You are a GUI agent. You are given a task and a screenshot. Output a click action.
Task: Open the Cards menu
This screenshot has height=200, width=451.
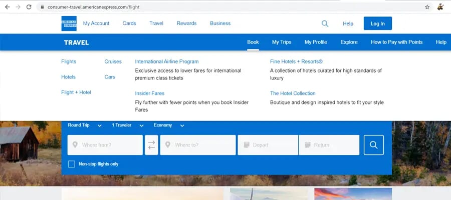(129, 23)
